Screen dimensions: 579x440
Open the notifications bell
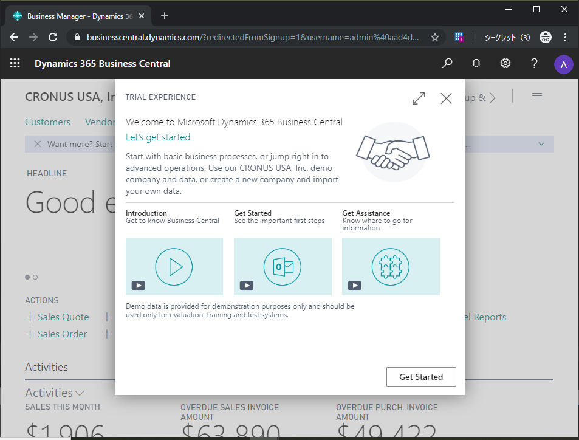[476, 63]
